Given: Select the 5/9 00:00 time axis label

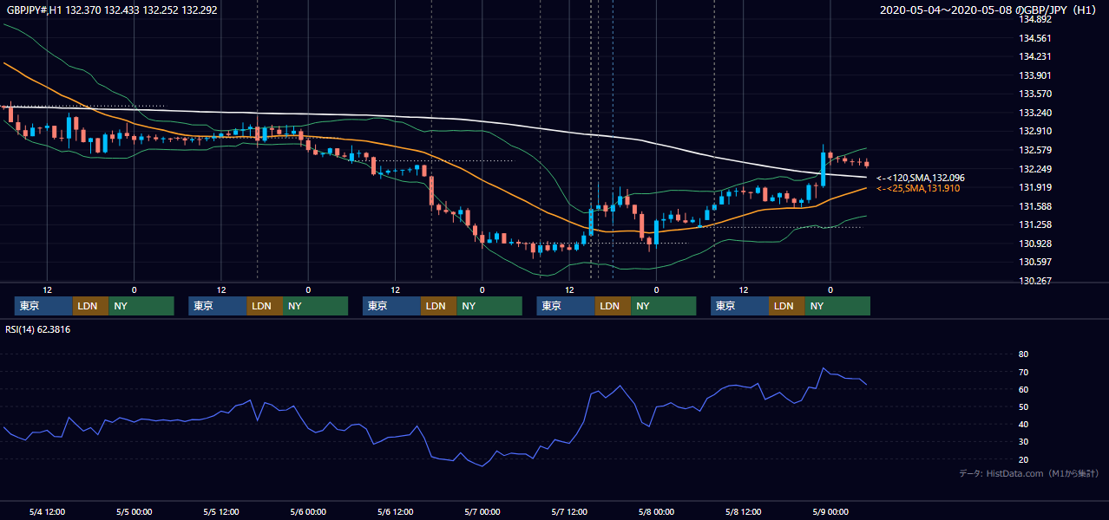Looking at the screenshot, I should click(x=830, y=511).
